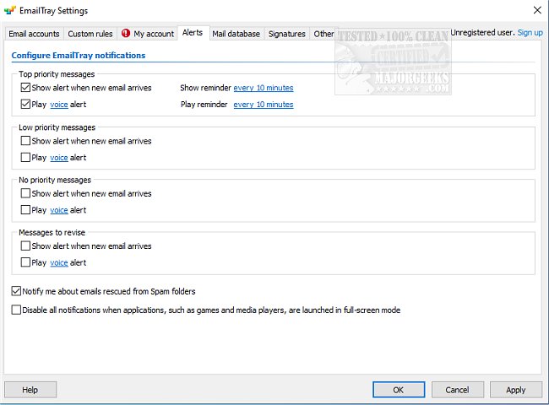
Task: Close the EmailTray Settings window
Action: point(537,10)
